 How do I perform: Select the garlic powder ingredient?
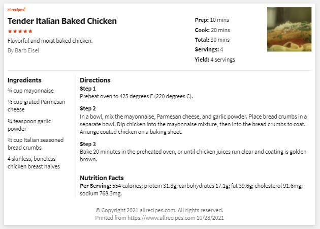[29, 125]
